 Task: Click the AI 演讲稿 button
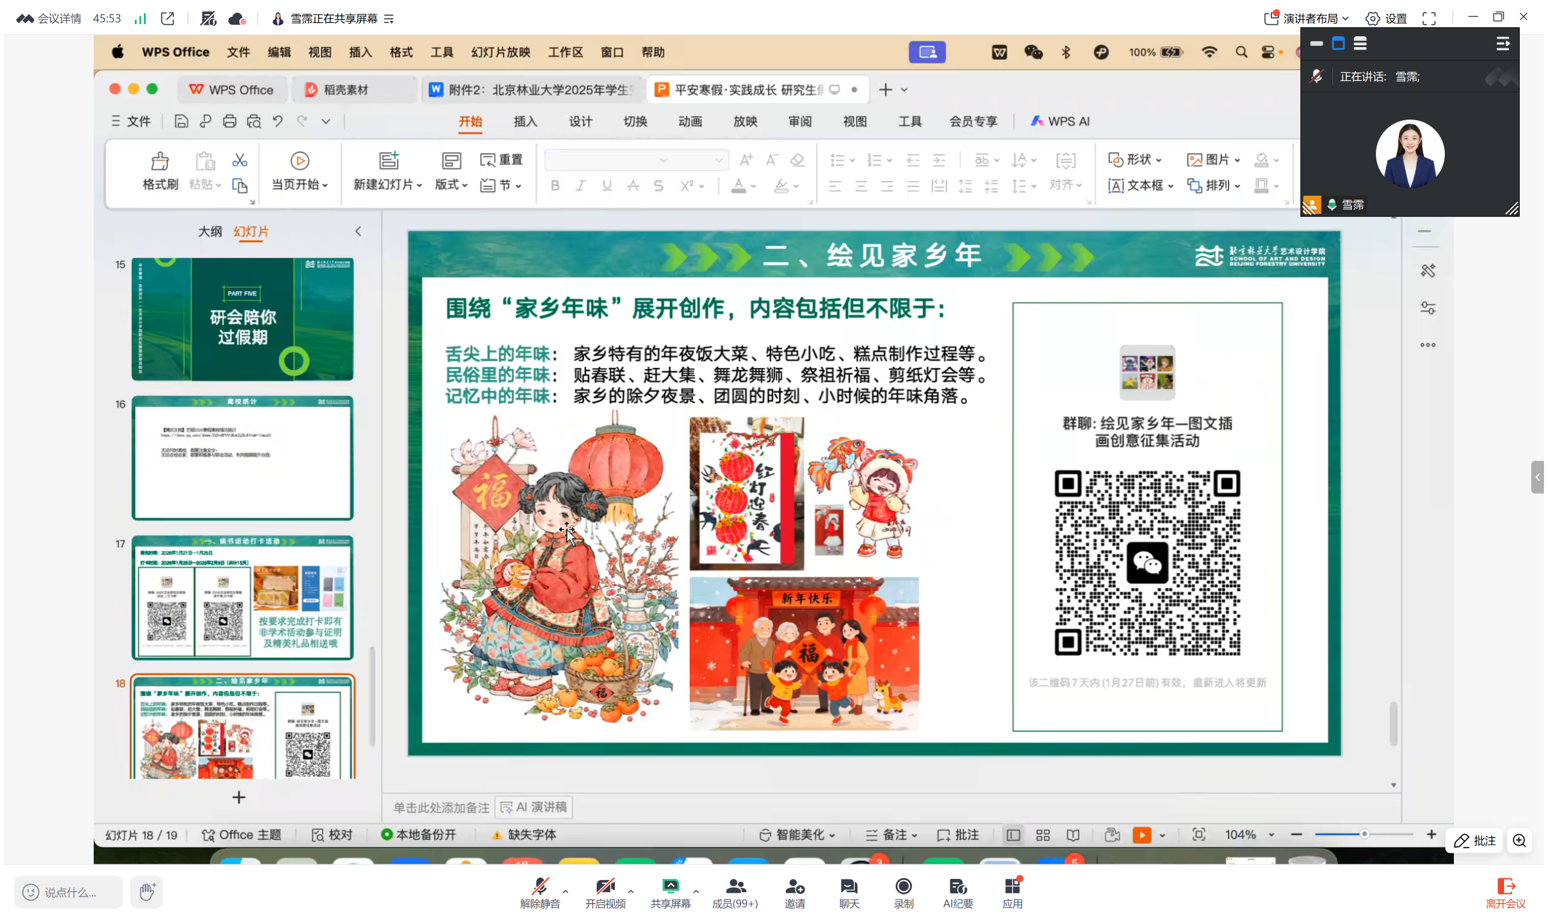[534, 808]
